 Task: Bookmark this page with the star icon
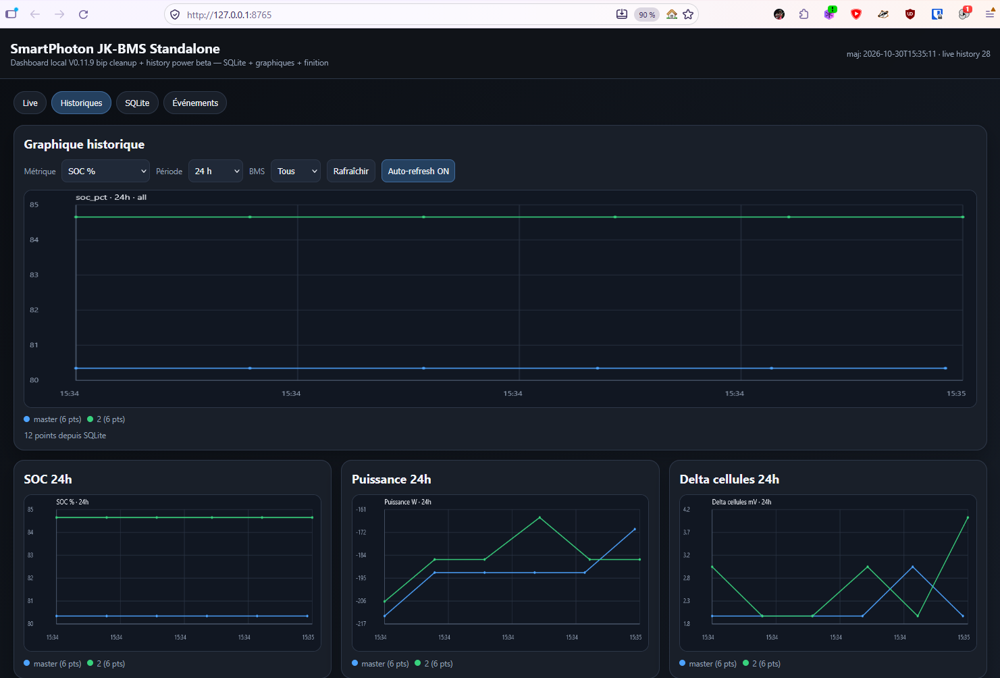(688, 14)
